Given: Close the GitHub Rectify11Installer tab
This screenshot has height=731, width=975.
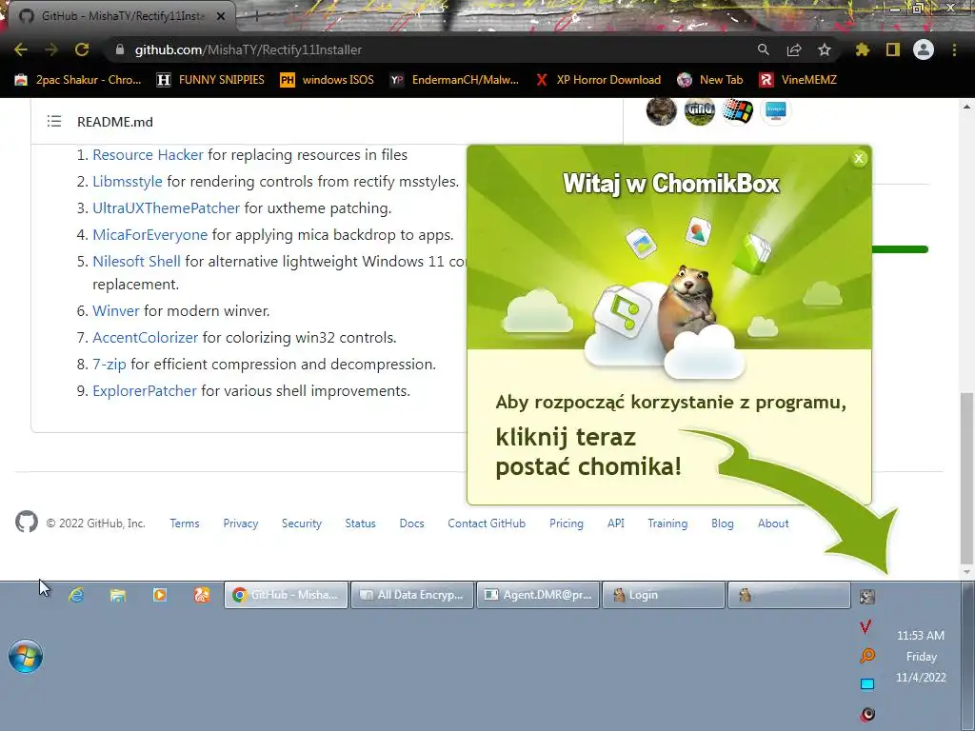Looking at the screenshot, I should coord(221,16).
